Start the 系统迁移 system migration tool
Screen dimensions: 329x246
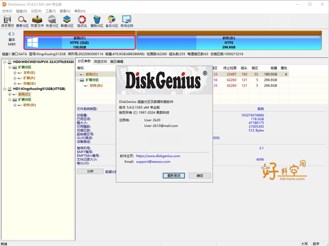(x=127, y=21)
